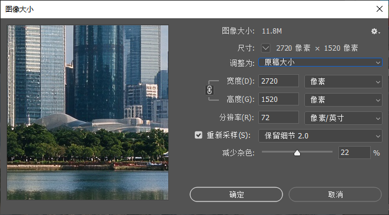Toggle the constrain proportions chain link
Screen dimensions: 389x215
(x=210, y=90)
